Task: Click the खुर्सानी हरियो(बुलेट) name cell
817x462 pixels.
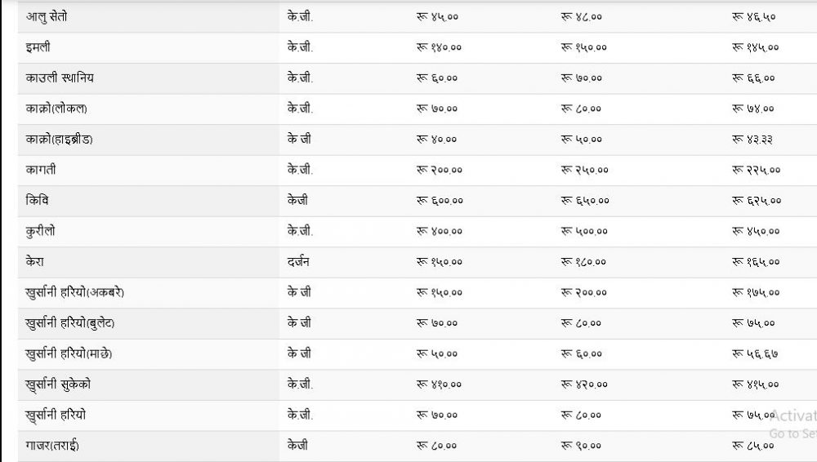Action: click(69, 323)
